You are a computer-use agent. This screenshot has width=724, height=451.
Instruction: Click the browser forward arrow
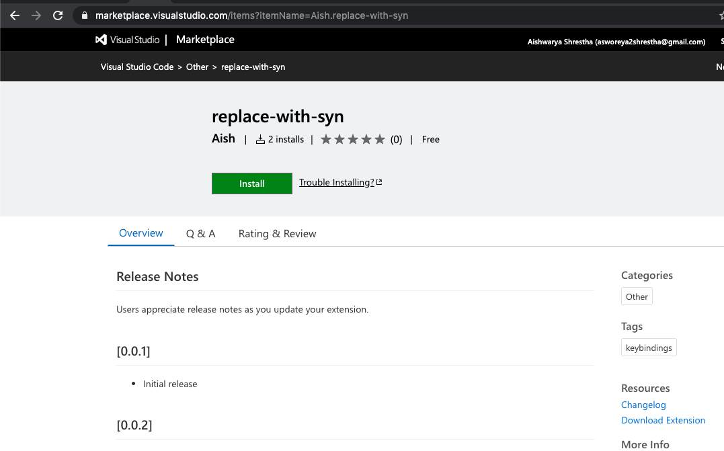36,15
